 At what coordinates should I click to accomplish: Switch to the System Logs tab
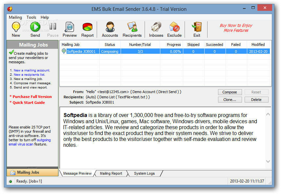[x=144, y=173]
